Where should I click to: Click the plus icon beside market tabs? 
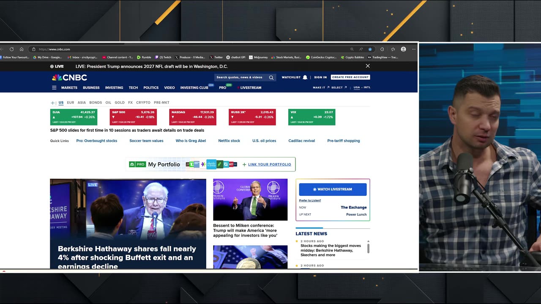pyautogui.click(x=53, y=103)
